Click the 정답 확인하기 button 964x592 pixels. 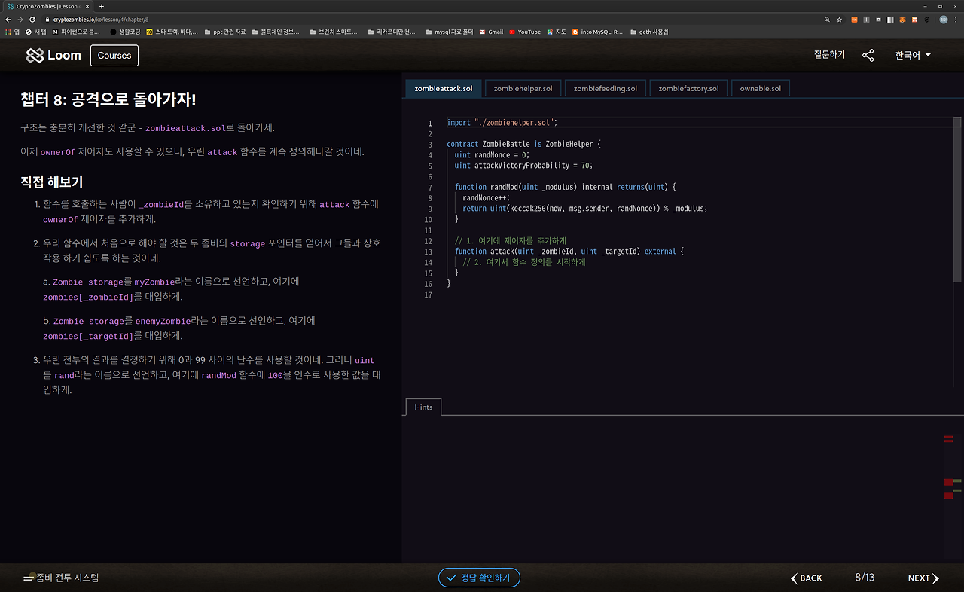click(x=479, y=578)
